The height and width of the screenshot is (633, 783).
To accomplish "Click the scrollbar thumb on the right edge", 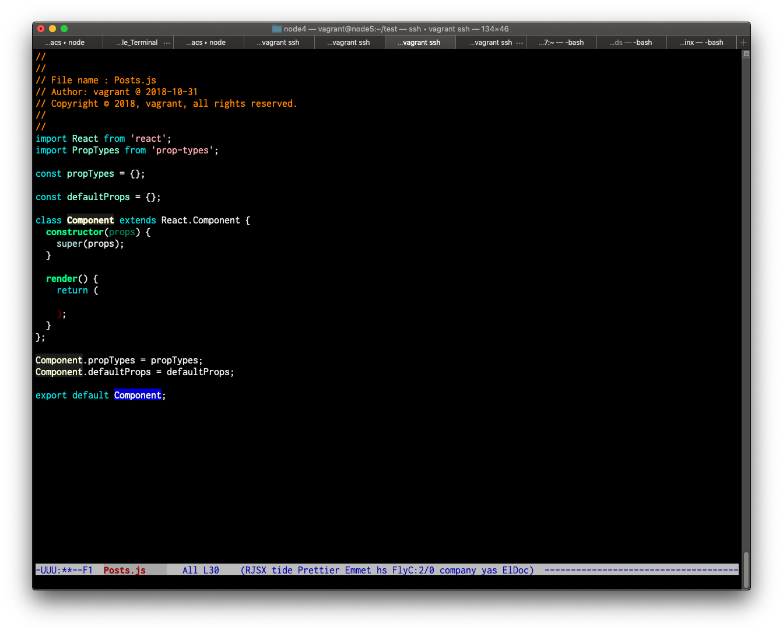I will click(746, 569).
